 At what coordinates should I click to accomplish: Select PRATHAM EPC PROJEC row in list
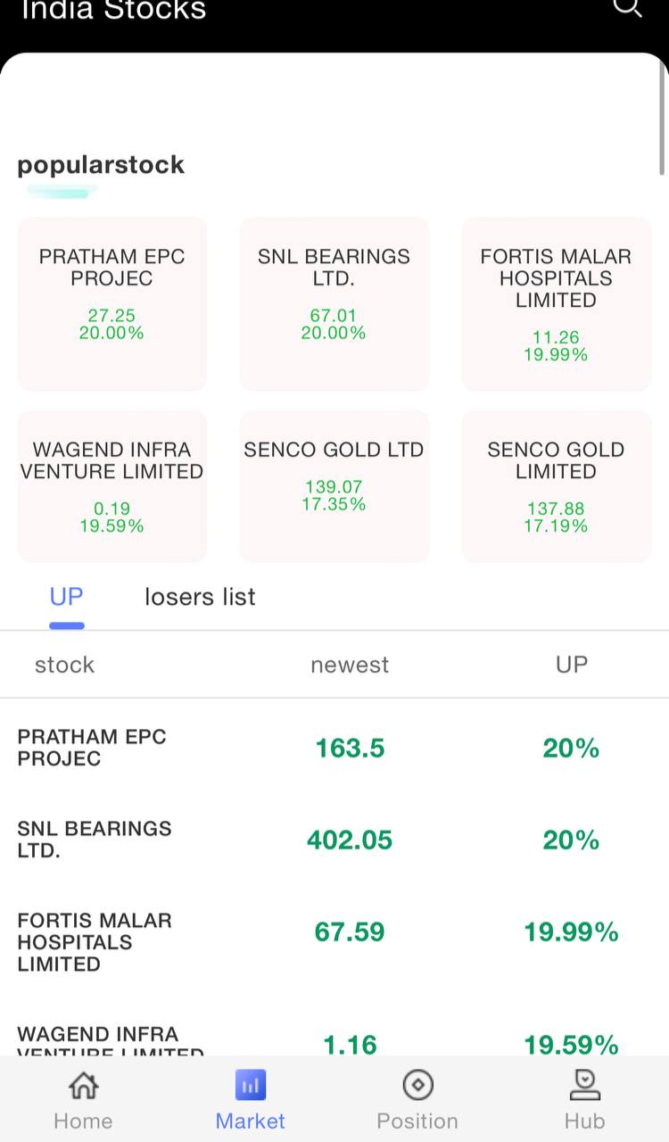pyautogui.click(x=334, y=748)
